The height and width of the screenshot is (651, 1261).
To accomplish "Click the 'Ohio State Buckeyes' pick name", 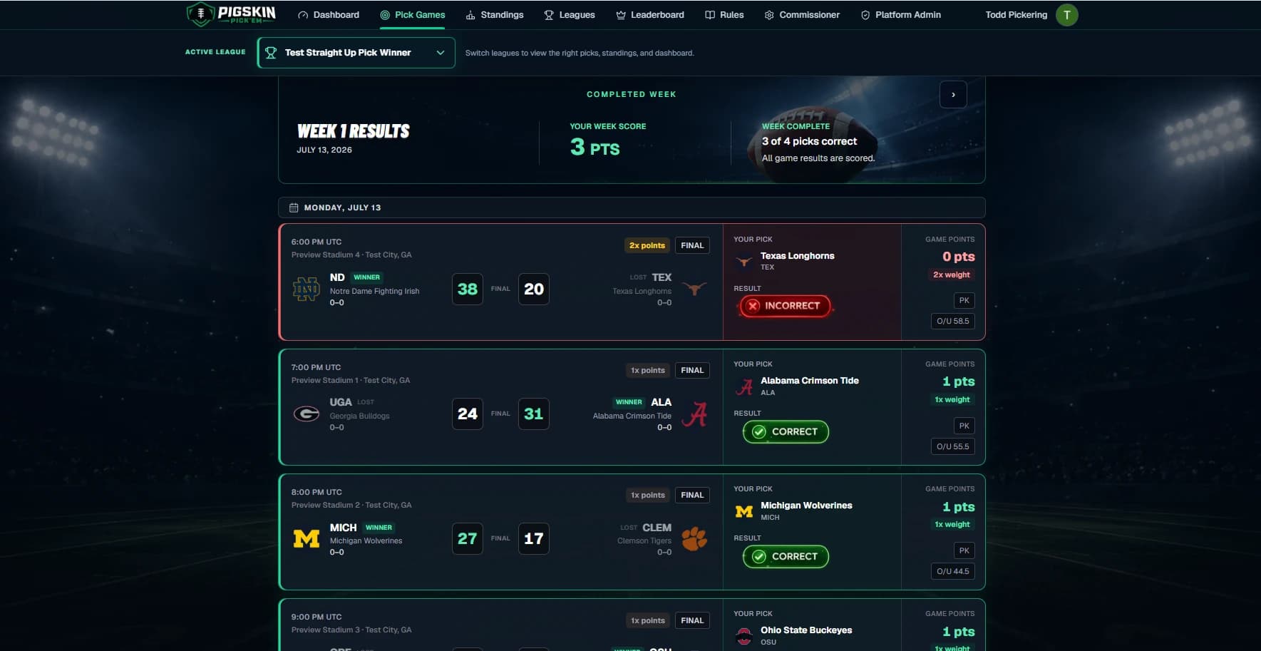I will 806,630.
